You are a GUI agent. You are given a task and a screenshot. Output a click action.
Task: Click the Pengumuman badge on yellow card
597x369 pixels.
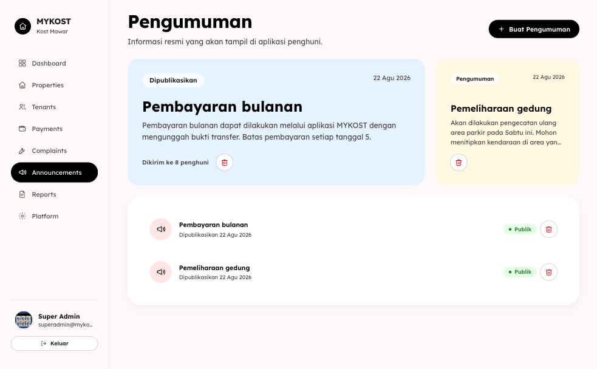(475, 79)
